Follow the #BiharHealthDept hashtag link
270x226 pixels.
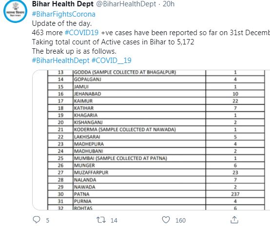tap(60, 61)
